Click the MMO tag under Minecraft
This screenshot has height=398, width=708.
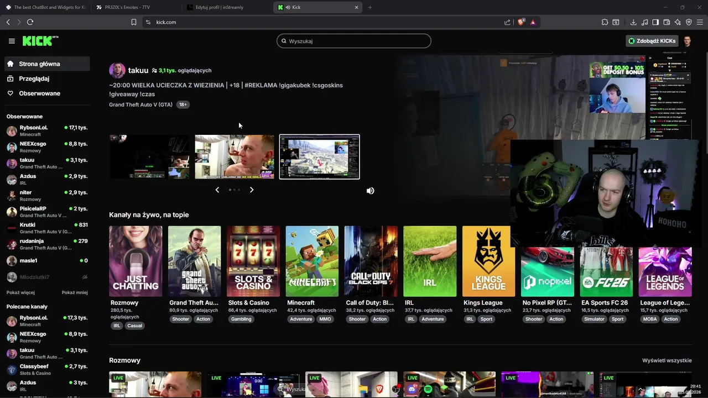[325, 319]
